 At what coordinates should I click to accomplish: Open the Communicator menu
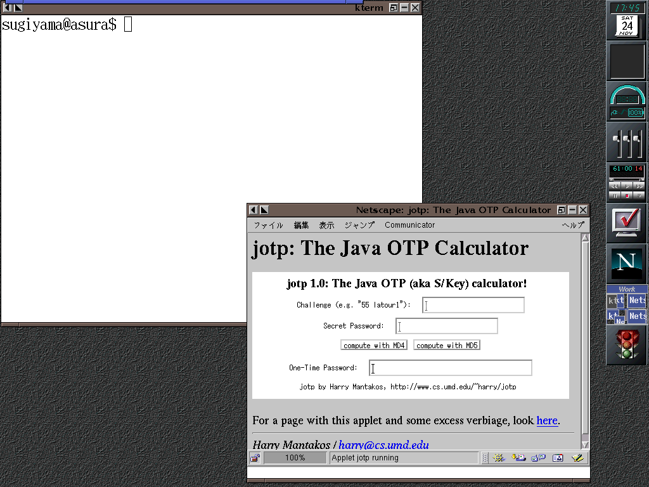pos(410,225)
